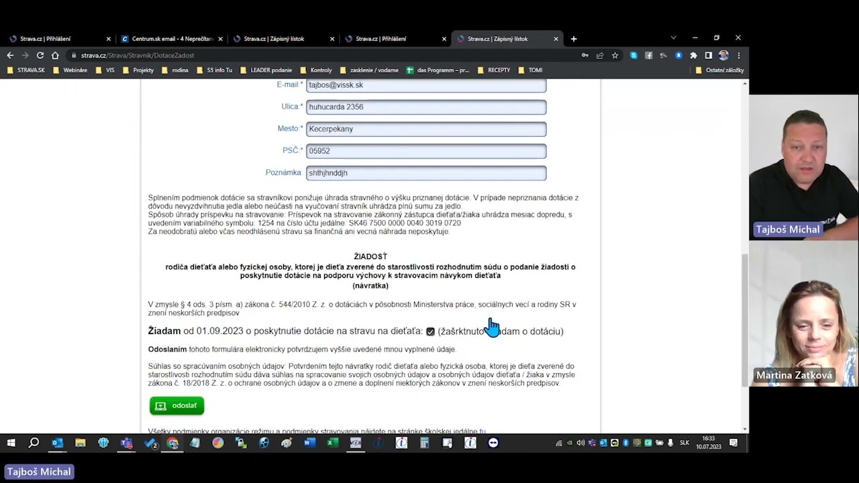
Task: Click the volume speaker tray icon
Action: coord(580,443)
